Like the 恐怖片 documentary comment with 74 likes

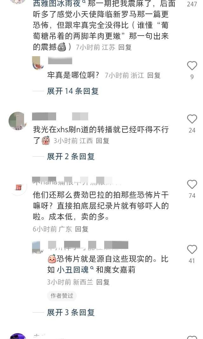click(x=192, y=184)
